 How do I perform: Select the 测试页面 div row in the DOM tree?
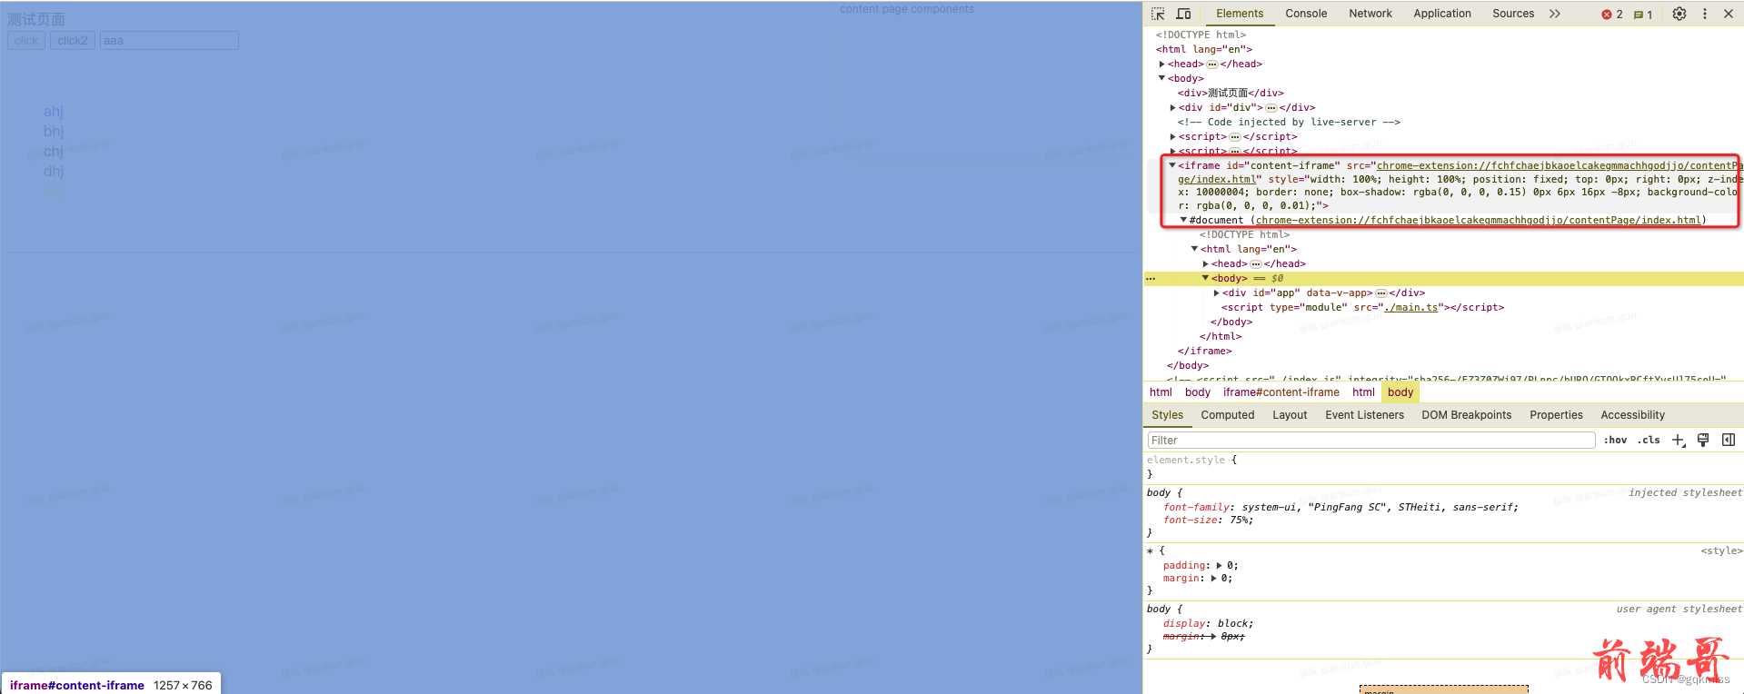coord(1231,94)
